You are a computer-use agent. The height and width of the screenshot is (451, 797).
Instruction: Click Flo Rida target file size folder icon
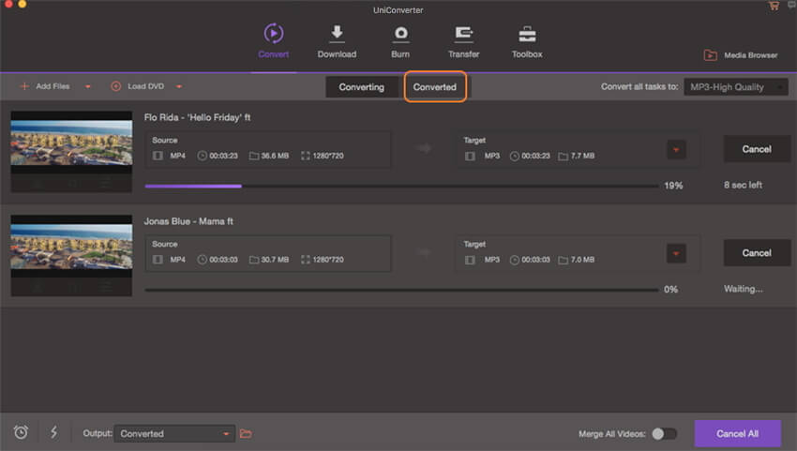pyautogui.click(x=564, y=156)
